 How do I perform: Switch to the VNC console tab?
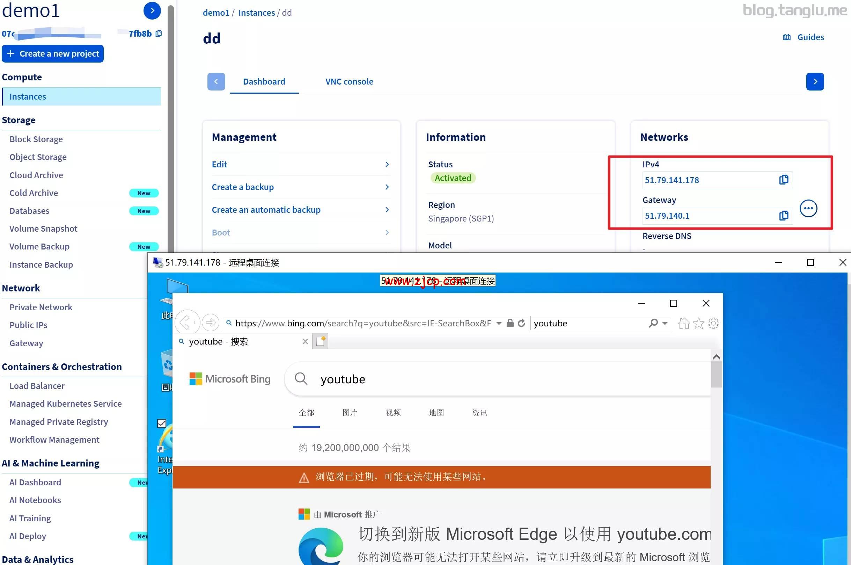click(x=349, y=81)
